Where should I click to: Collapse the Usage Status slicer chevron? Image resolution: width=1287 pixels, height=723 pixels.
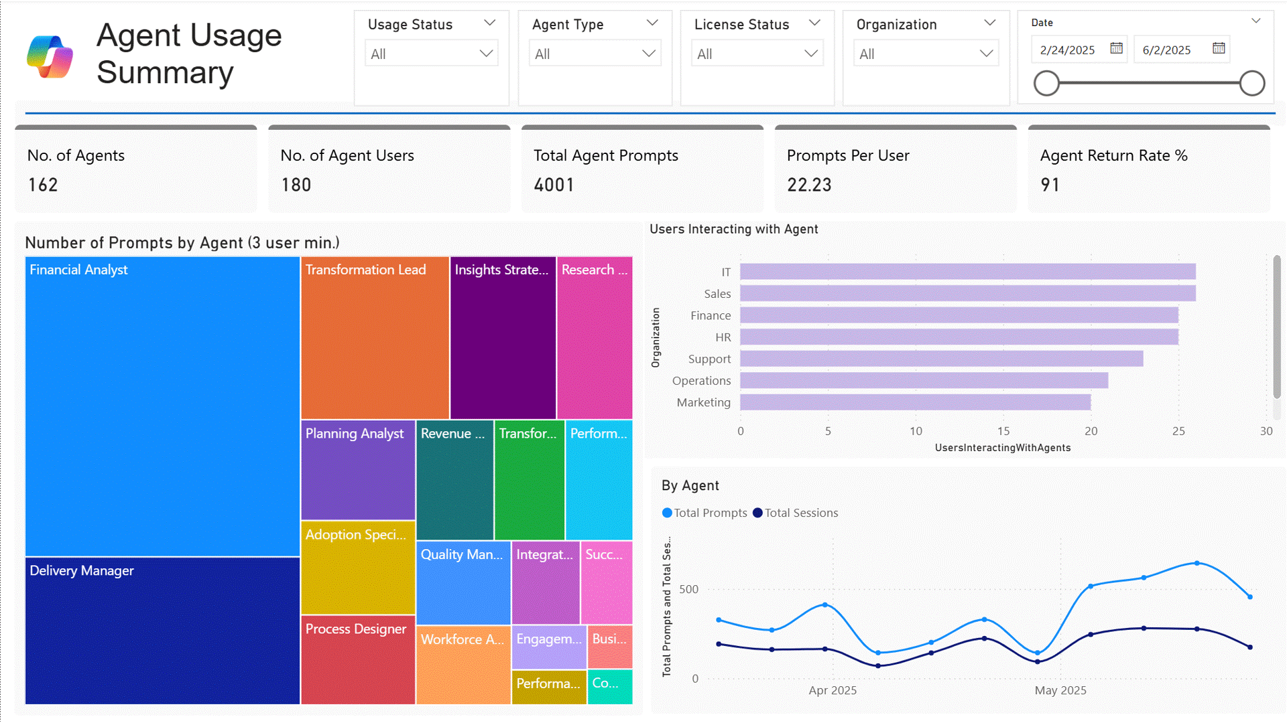point(489,23)
